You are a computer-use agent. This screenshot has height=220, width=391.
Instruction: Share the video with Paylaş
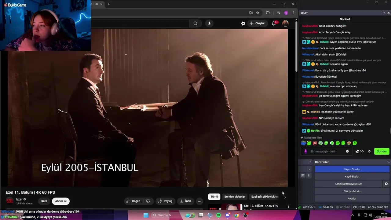point(165,201)
